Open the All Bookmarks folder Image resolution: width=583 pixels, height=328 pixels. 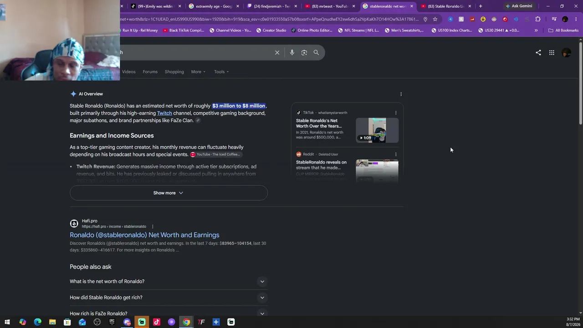point(563,31)
